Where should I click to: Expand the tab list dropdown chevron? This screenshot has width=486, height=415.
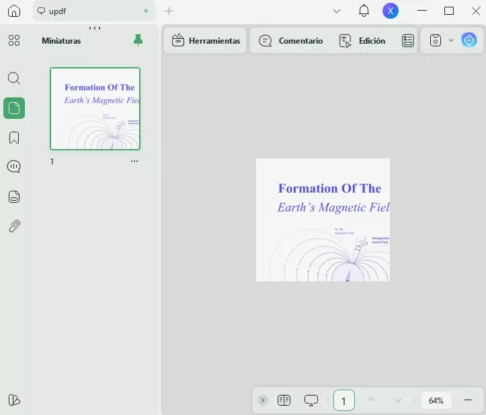(x=337, y=11)
